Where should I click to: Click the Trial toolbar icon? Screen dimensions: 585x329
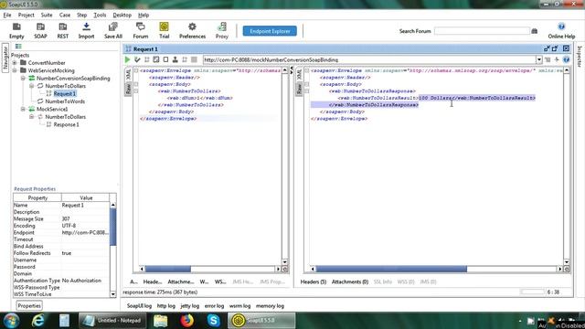(165, 30)
